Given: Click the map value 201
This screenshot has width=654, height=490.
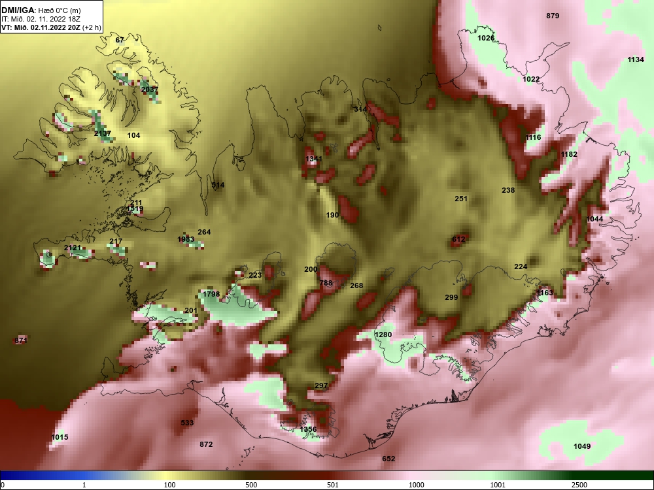Looking at the screenshot, I should [190, 310].
